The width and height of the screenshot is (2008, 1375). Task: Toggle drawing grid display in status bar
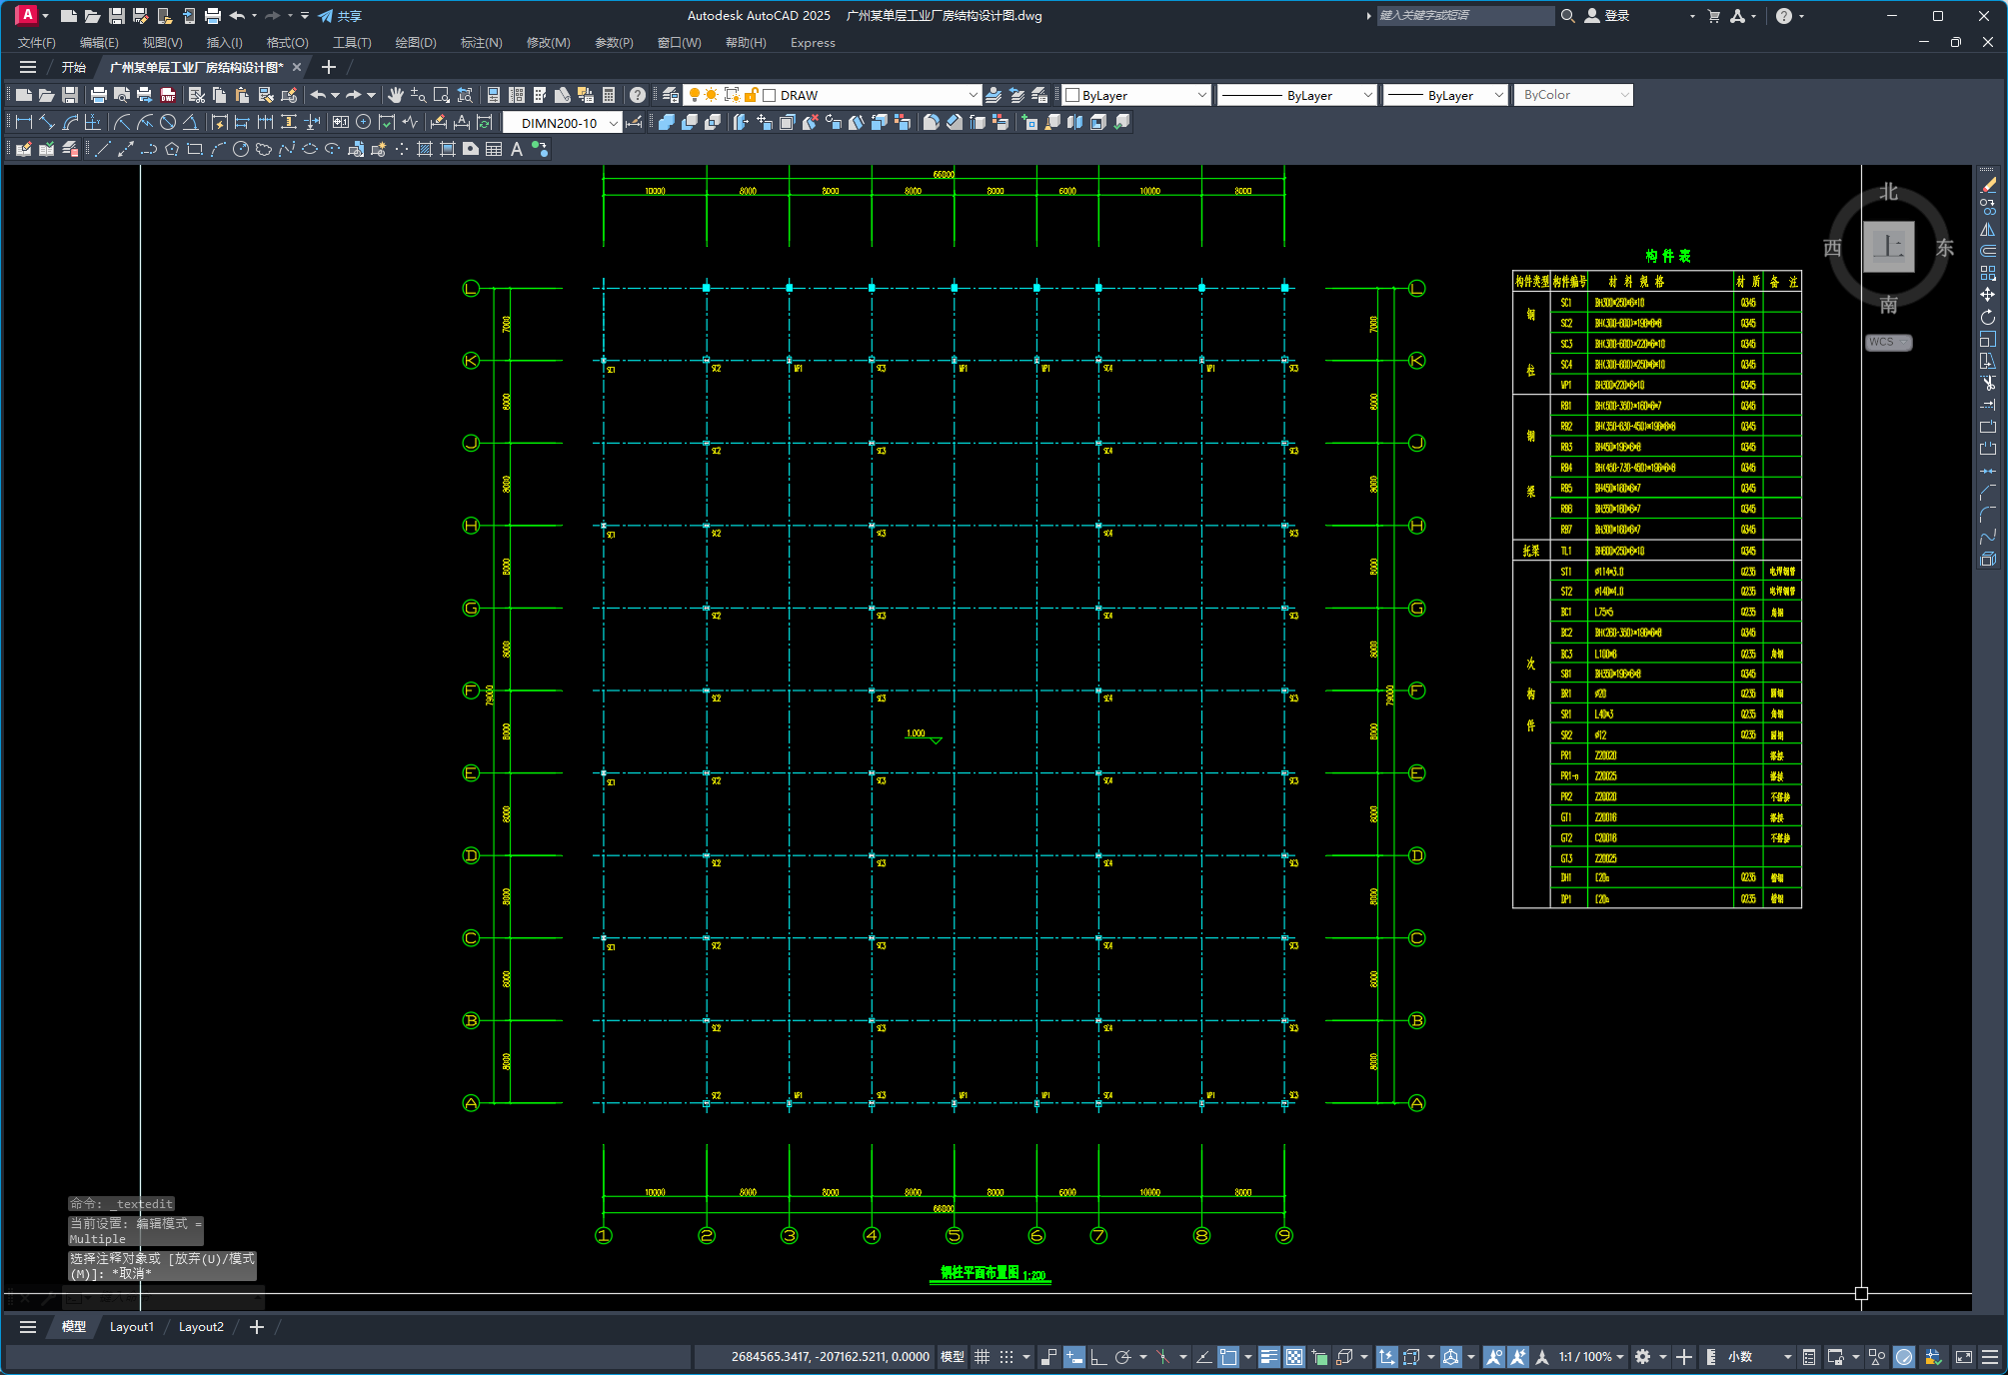pos(982,1356)
